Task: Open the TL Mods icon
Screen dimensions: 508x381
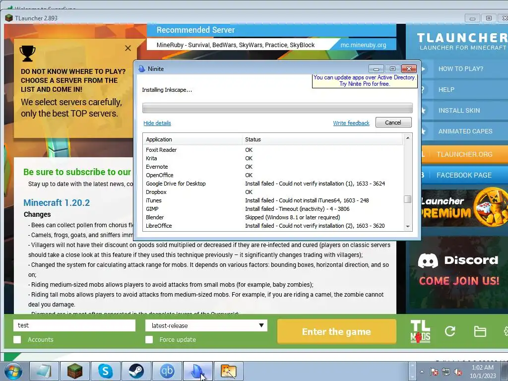Action: [420, 331]
